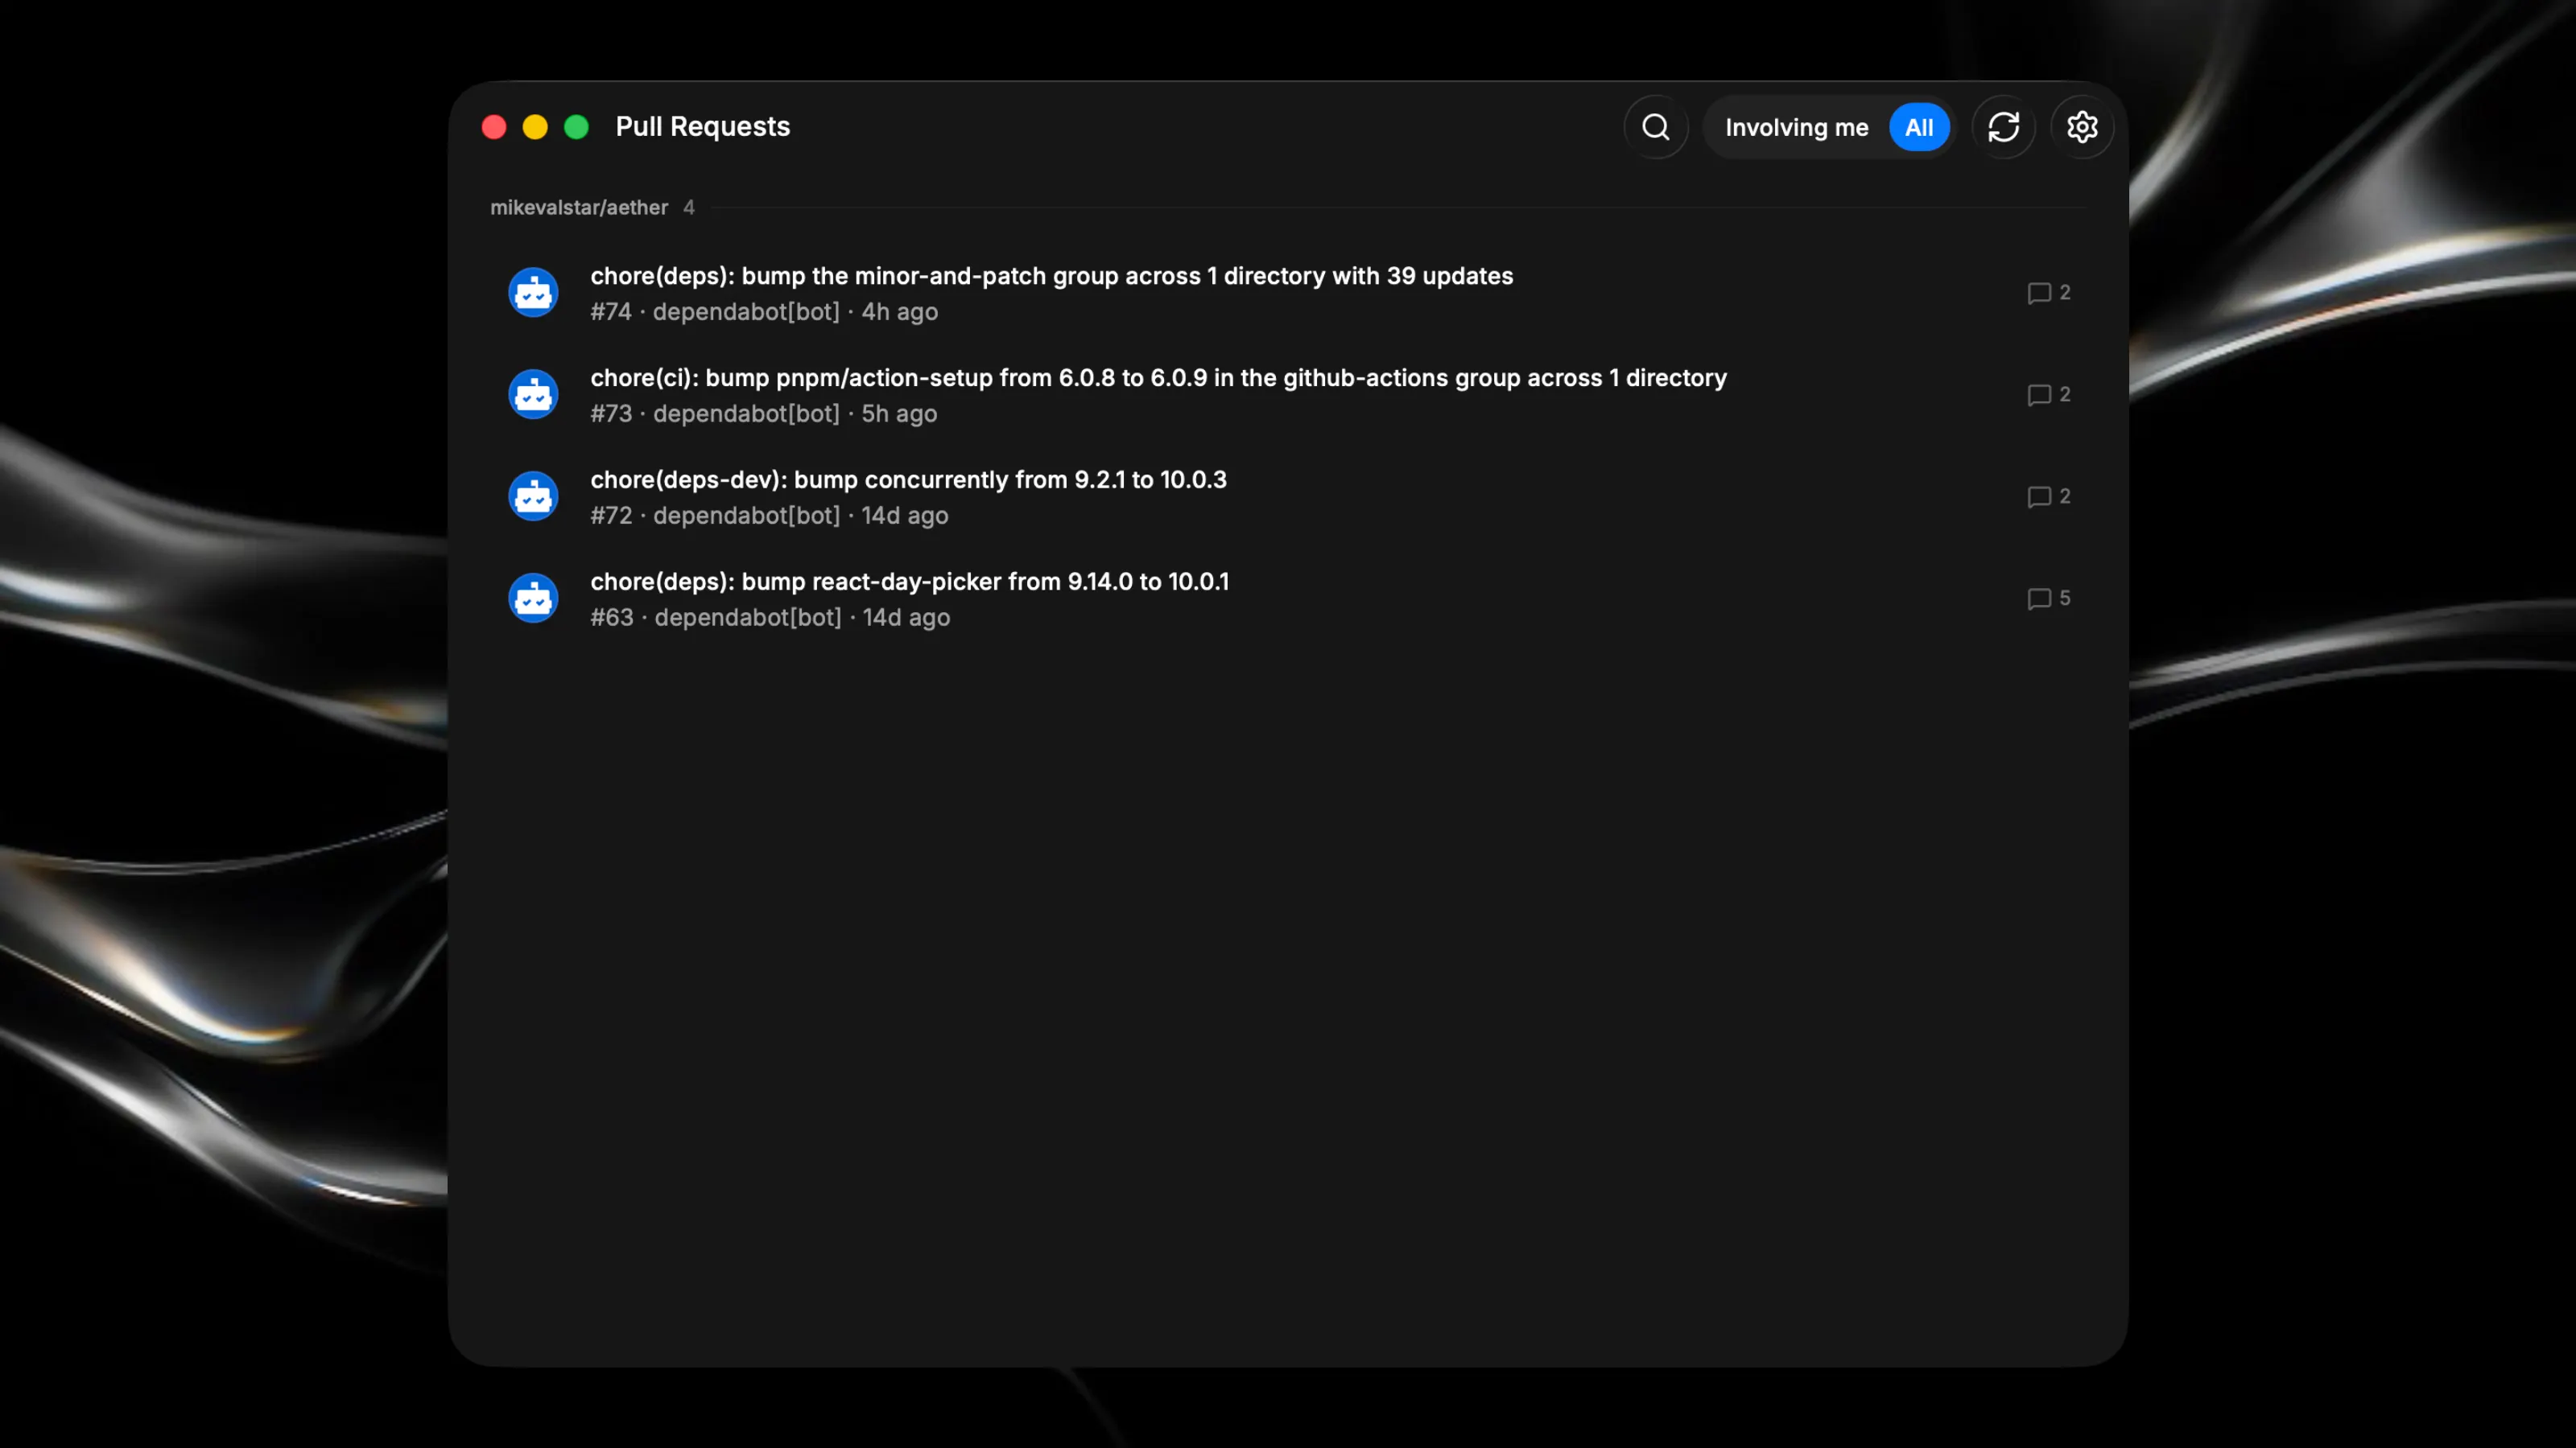
Task: Open the search icon in header
Action: (x=1656, y=127)
